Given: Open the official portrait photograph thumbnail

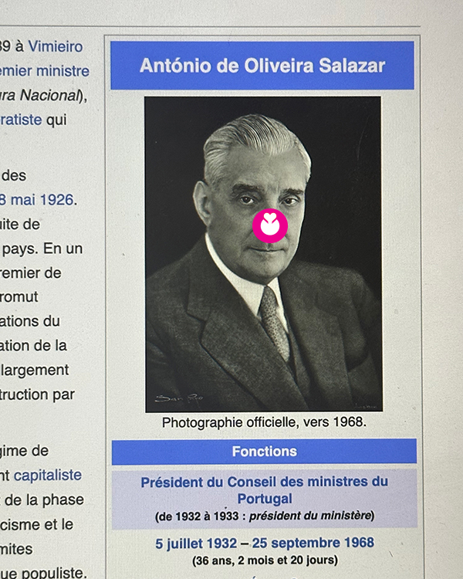Looking at the screenshot, I should point(264,254).
